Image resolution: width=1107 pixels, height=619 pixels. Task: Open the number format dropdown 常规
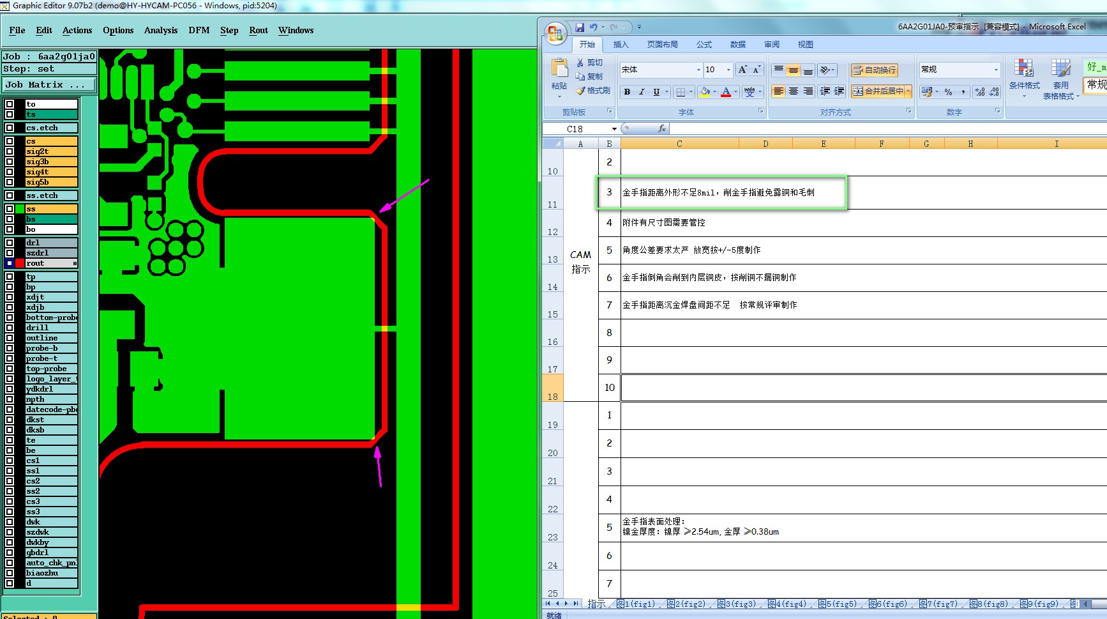[x=996, y=70]
